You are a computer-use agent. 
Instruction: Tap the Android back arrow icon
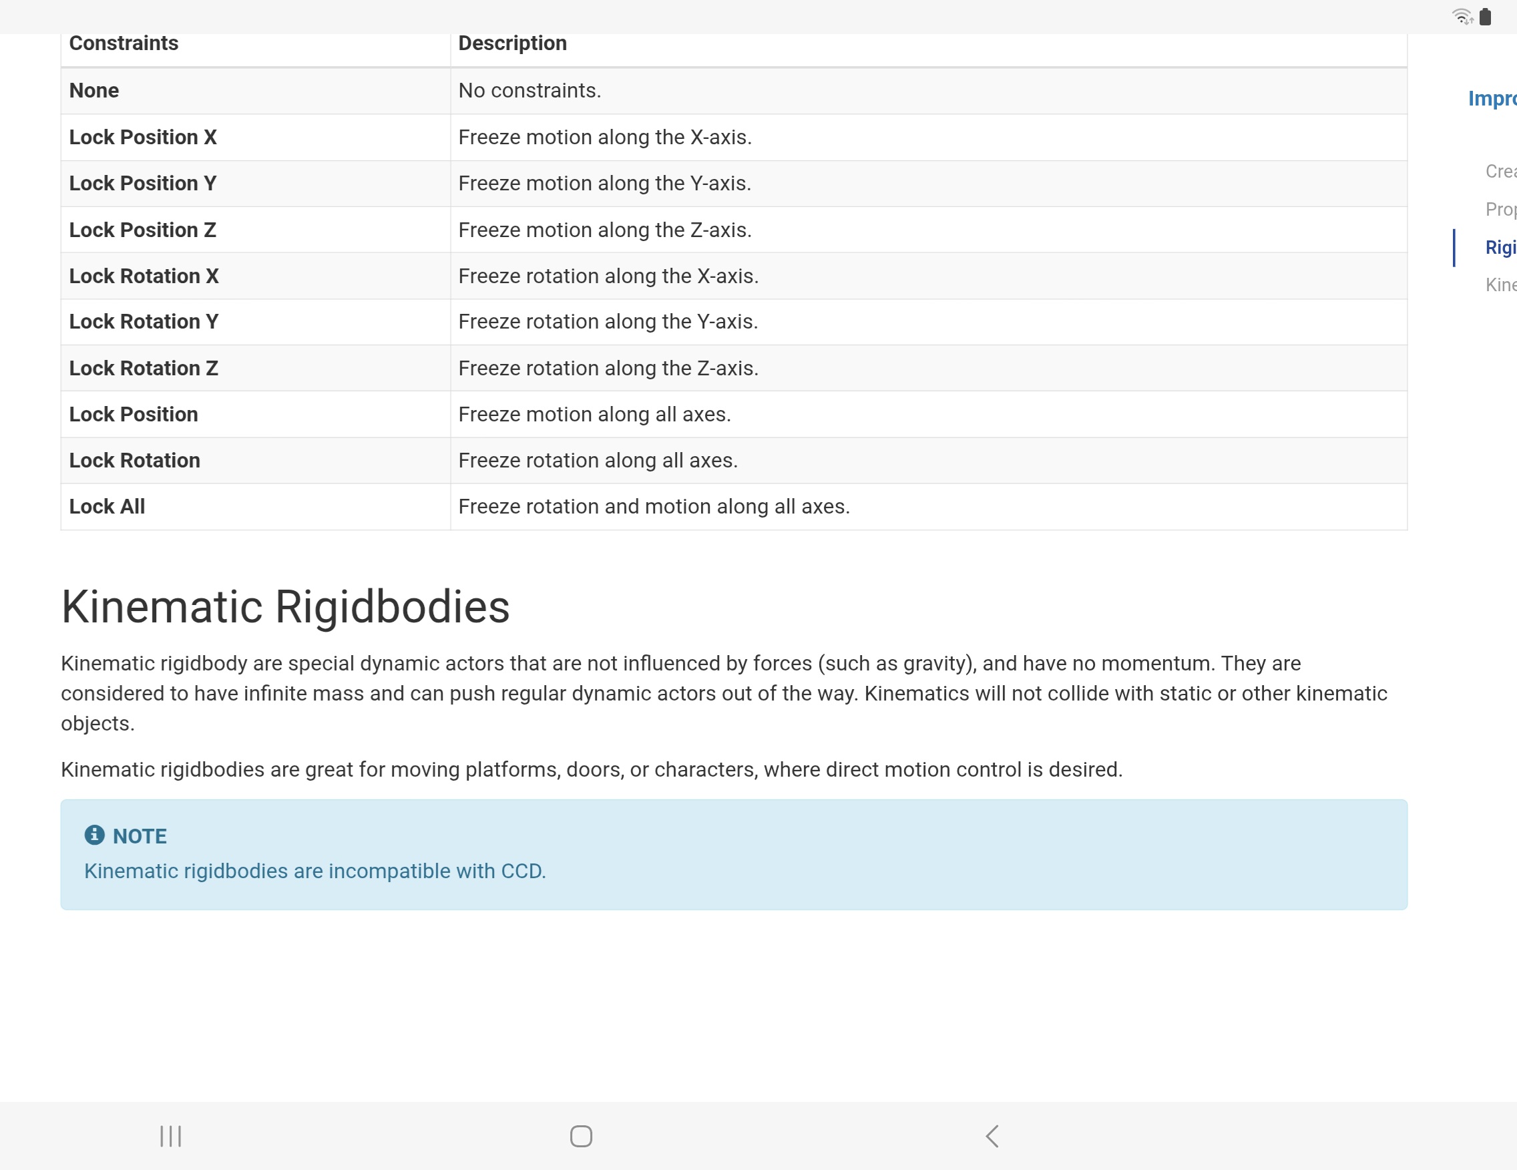pyautogui.click(x=992, y=1136)
